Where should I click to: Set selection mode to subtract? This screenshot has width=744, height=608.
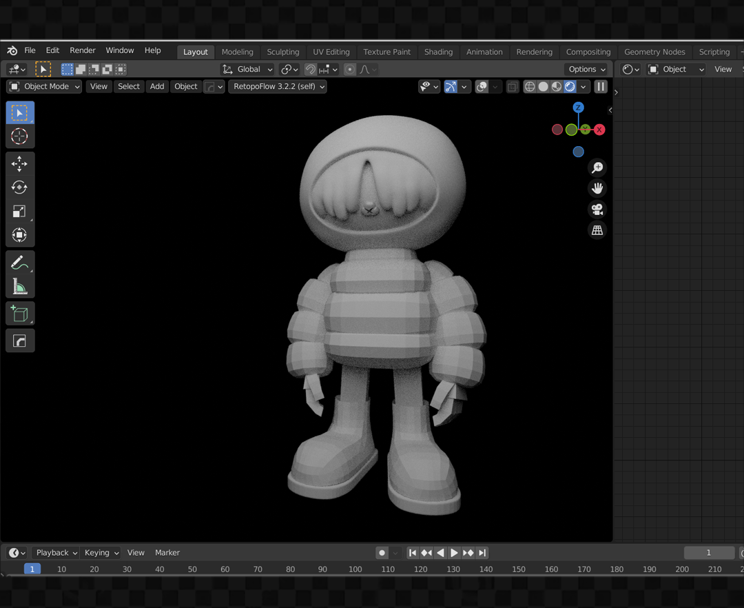click(94, 70)
